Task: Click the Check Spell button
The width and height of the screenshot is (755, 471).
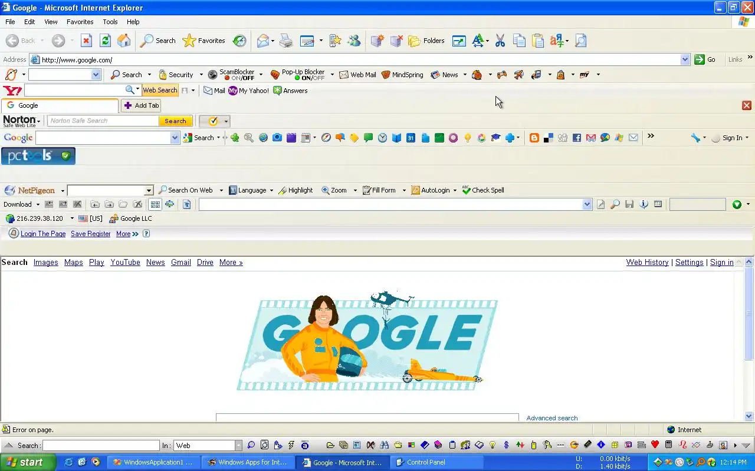Action: pyautogui.click(x=483, y=190)
